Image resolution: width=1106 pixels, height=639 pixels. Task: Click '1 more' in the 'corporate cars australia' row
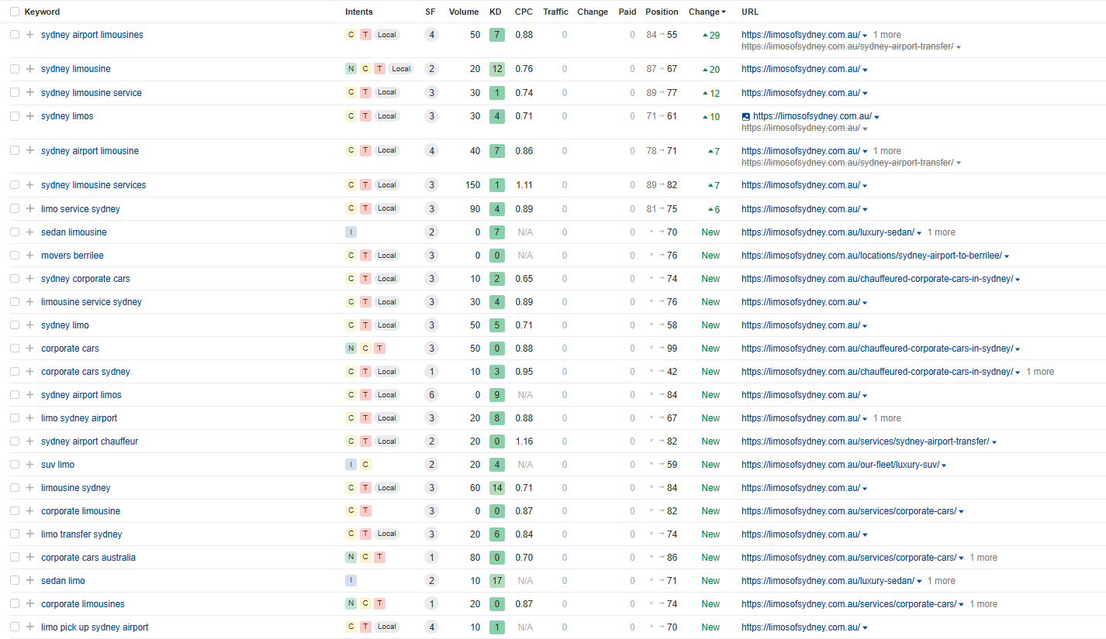(983, 558)
